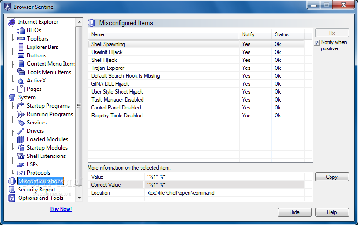Select User Style Sheet Hijack row
This screenshot has width=358, height=225.
196,92
